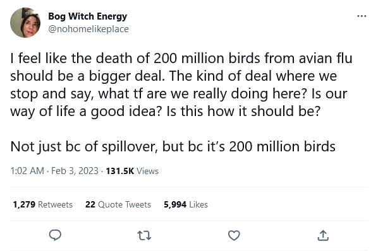Image resolution: width=378 pixels, height=251 pixels.
Task: Click the line starting 'I feel like the death'
Action: (x=181, y=58)
